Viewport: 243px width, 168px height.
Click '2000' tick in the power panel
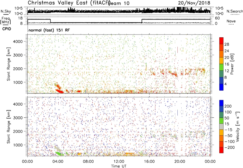click(18, 69)
